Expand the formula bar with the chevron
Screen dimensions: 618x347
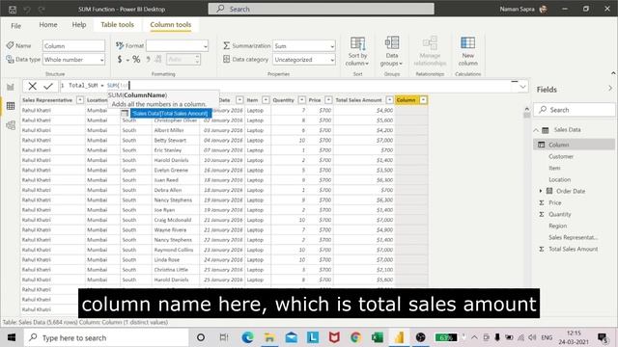pos(522,87)
